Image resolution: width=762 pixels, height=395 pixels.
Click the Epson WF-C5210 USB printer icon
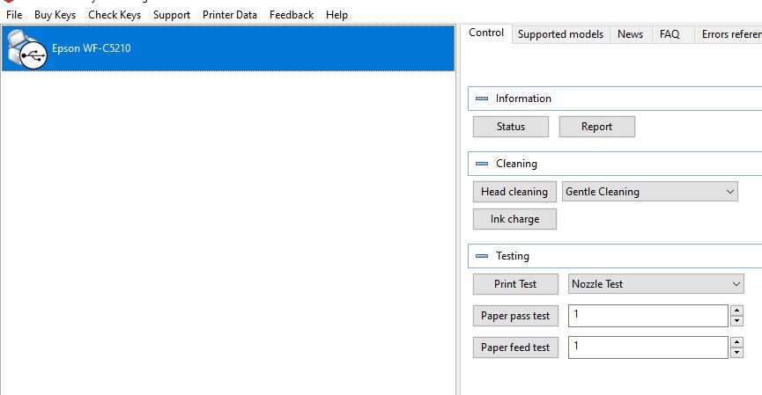click(26, 48)
